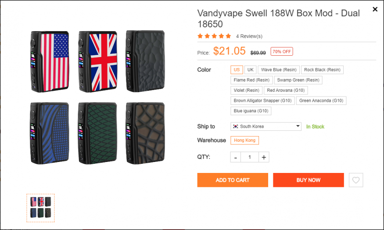Click the ADD TO CART button
Screen dimensions: 384x230
pos(233,180)
